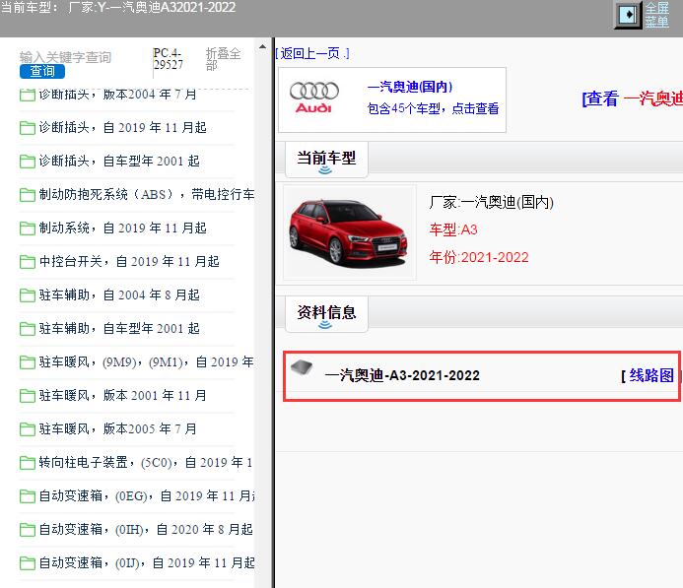683x588 pixels.
Task: Open folder 驻车辅助，自 2004 年 8 月起
Action: tap(119, 295)
